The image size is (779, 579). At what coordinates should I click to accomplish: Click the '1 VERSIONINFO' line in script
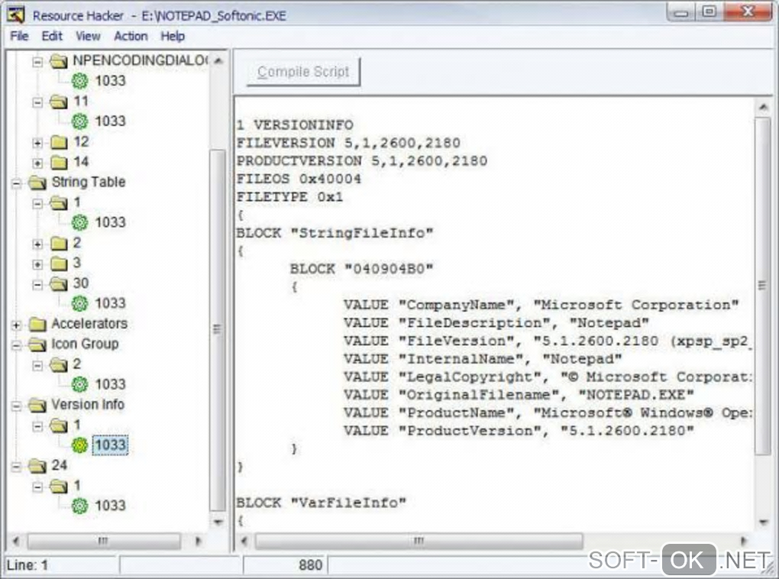point(295,125)
